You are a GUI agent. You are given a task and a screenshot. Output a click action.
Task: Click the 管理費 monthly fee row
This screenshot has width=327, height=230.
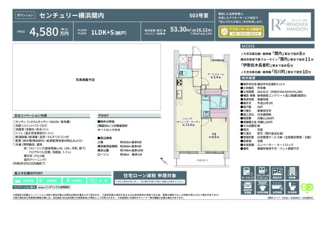click(256, 118)
